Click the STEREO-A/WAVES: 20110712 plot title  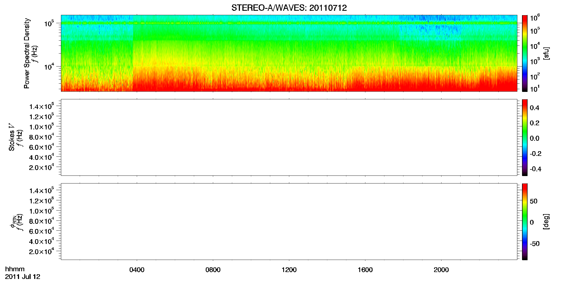[x=289, y=8]
